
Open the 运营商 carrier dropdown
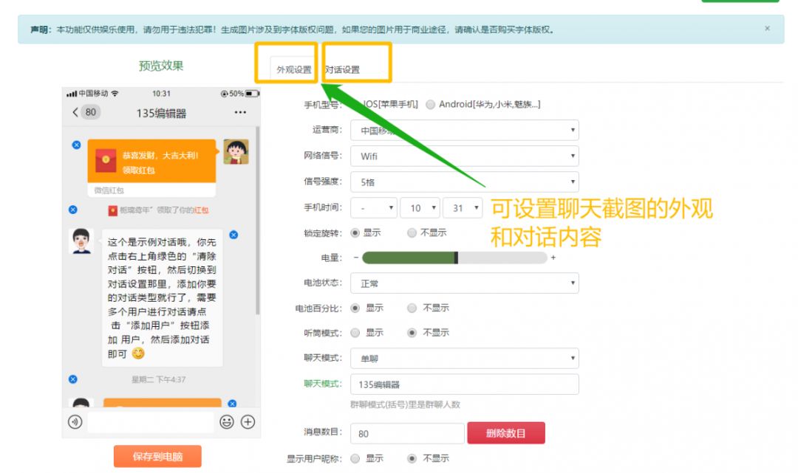[x=465, y=130]
